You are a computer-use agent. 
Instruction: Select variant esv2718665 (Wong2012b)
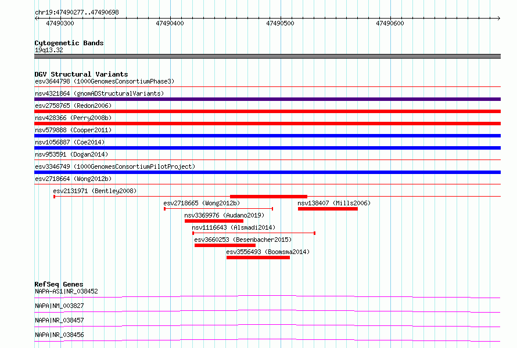pos(202,203)
